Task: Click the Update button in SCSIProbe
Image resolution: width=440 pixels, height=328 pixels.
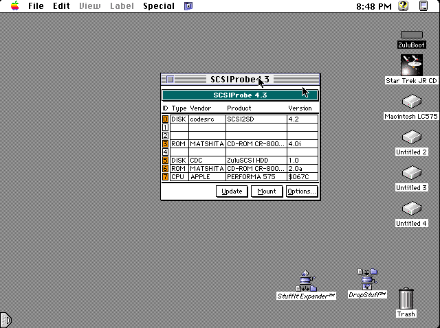Action: point(232,191)
